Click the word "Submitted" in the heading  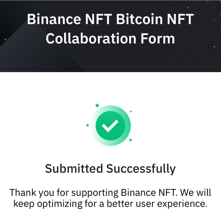point(74,169)
